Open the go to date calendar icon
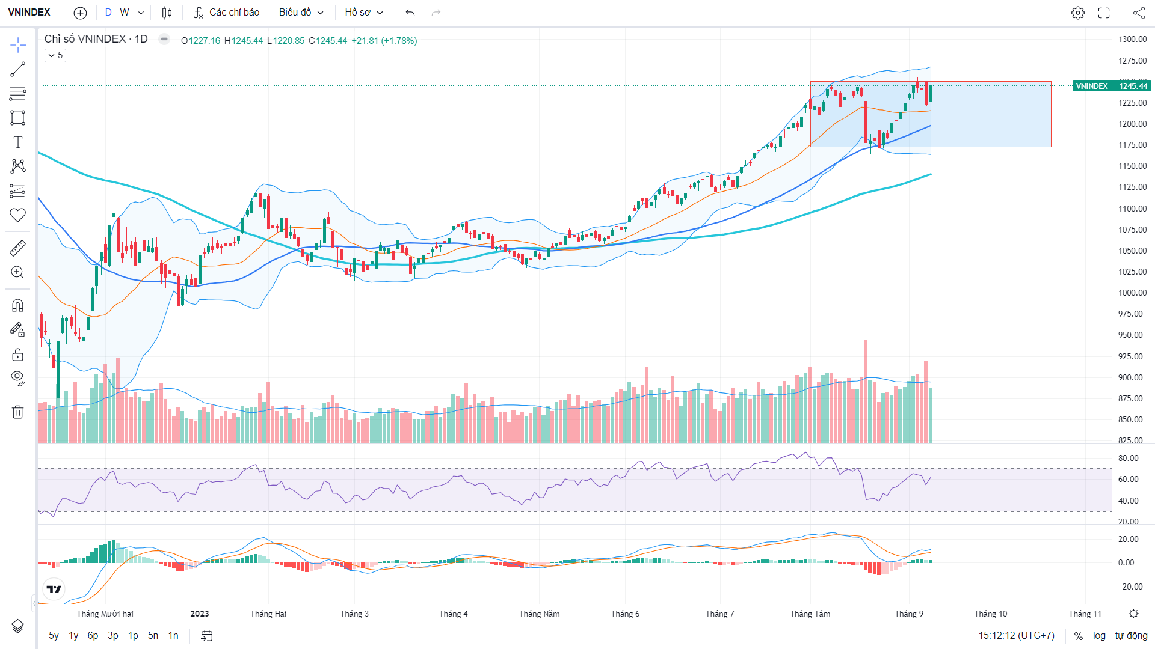The height and width of the screenshot is (649, 1155). tap(207, 636)
